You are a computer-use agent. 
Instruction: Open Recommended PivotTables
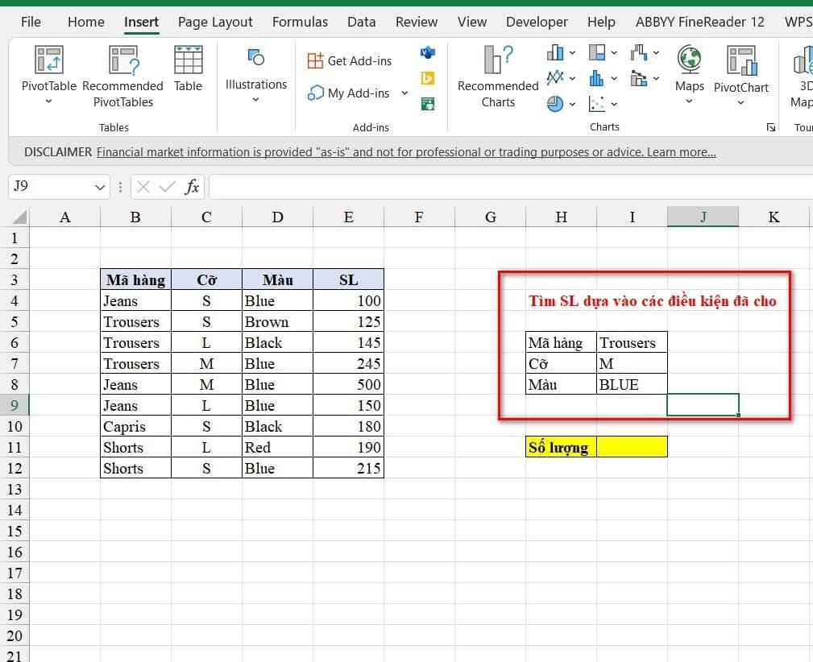pos(122,61)
